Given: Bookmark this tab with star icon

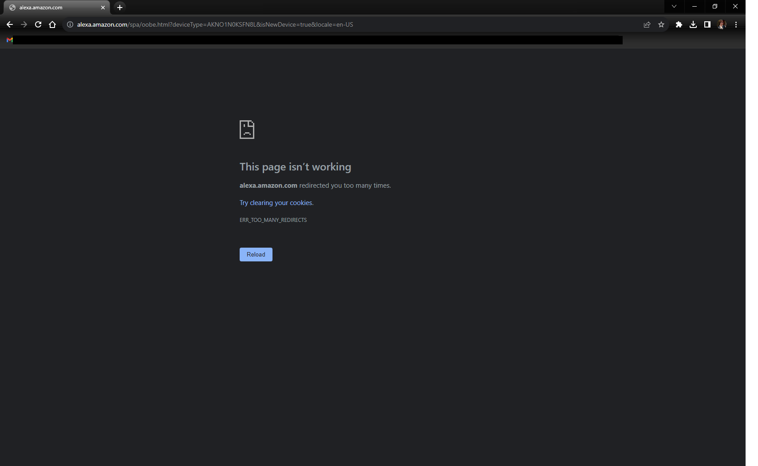Looking at the screenshot, I should (661, 25).
